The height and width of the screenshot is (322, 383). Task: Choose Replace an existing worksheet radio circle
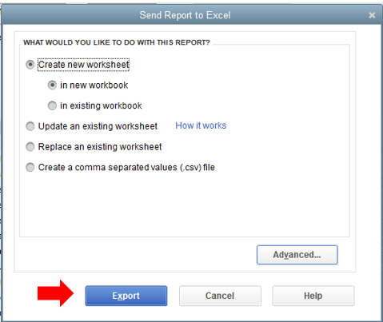pos(30,147)
